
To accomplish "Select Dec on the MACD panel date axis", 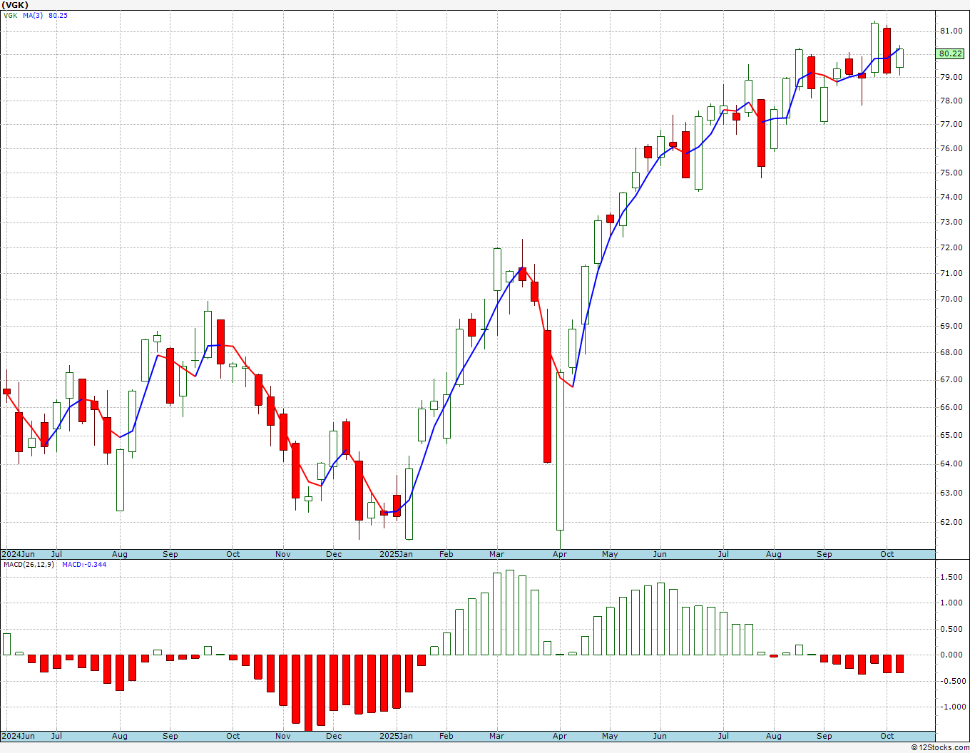I will coord(334,736).
